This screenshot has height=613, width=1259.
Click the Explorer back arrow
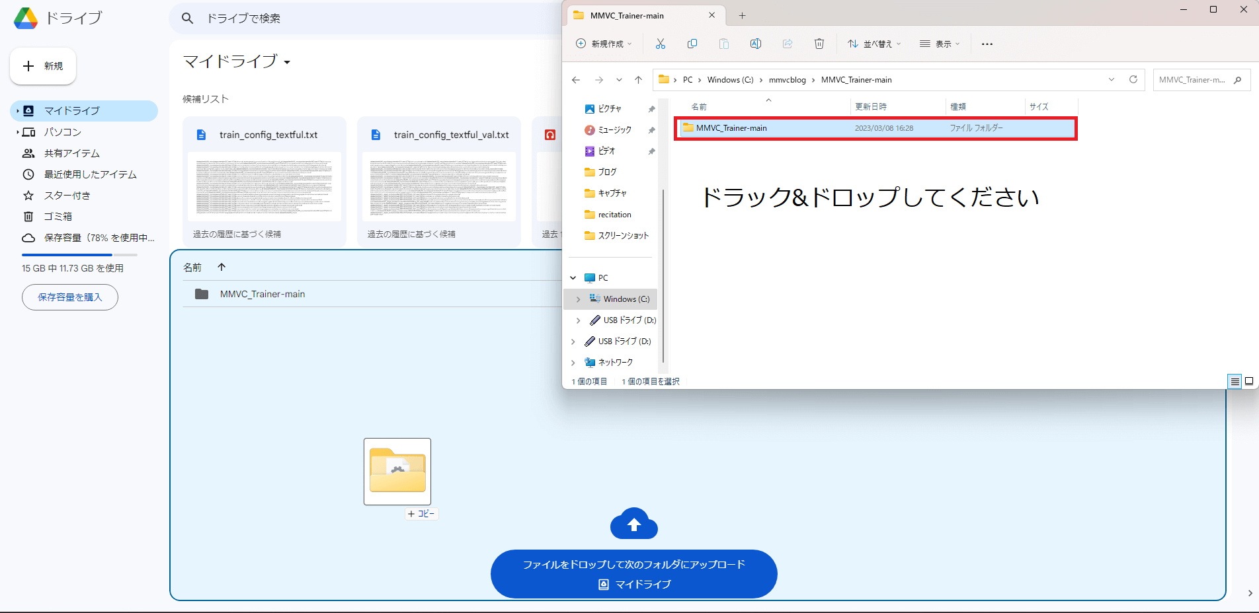coord(576,80)
